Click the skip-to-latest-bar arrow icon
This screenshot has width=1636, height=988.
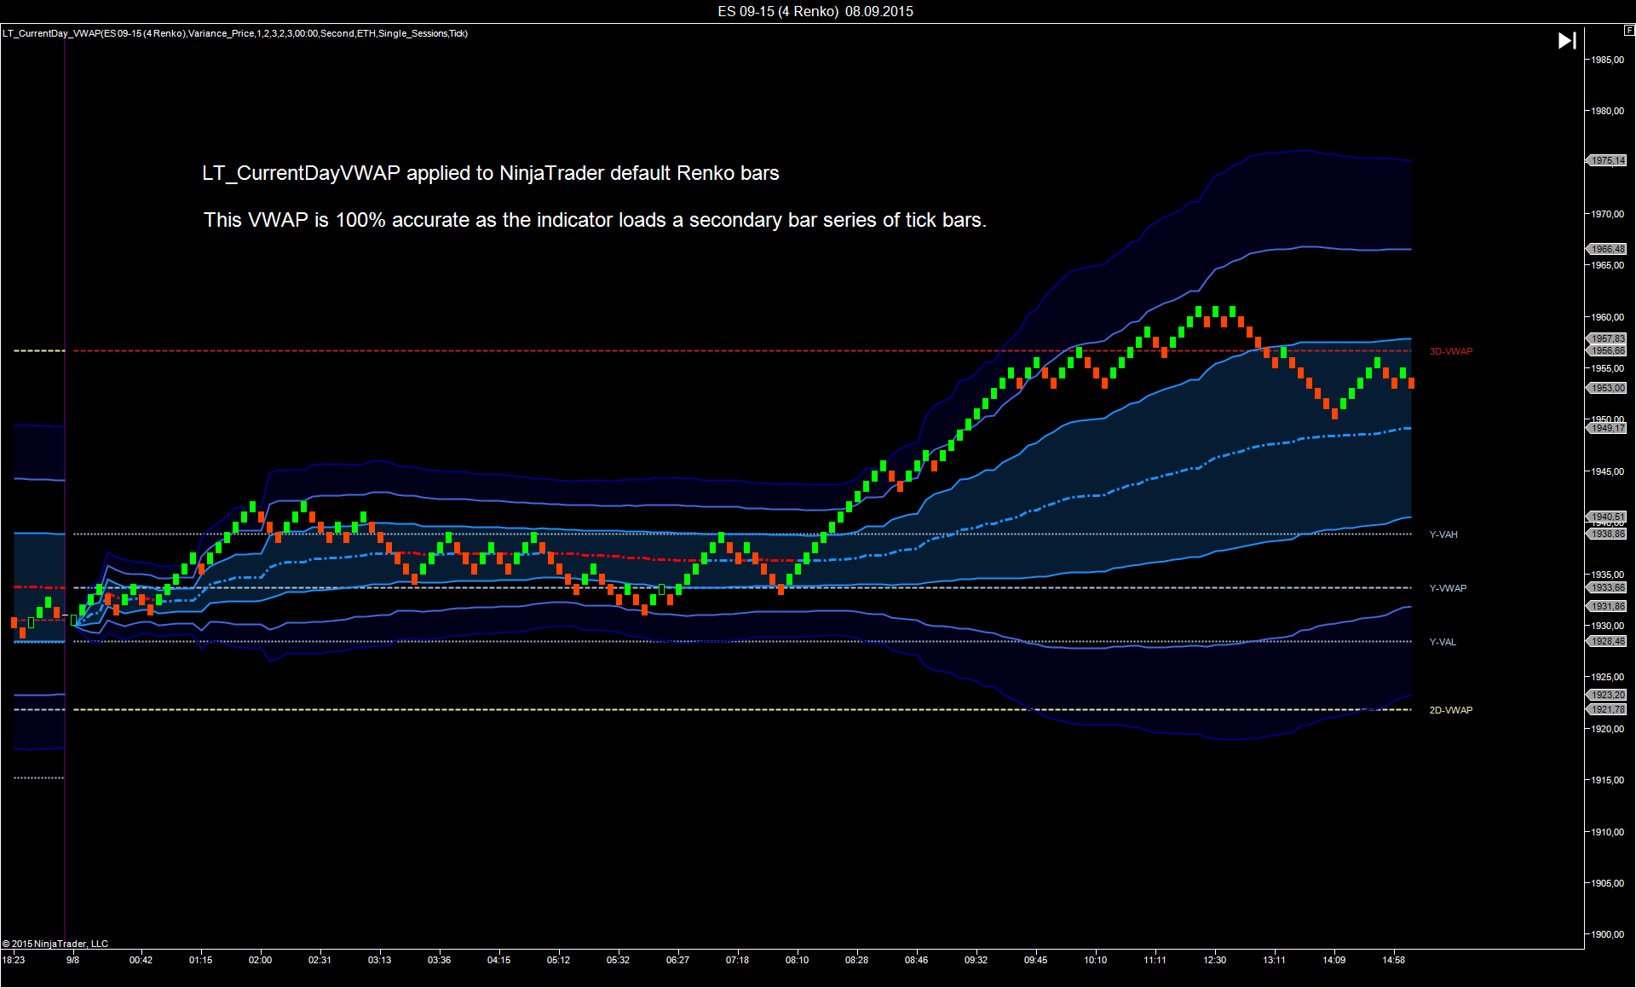pos(1567,41)
